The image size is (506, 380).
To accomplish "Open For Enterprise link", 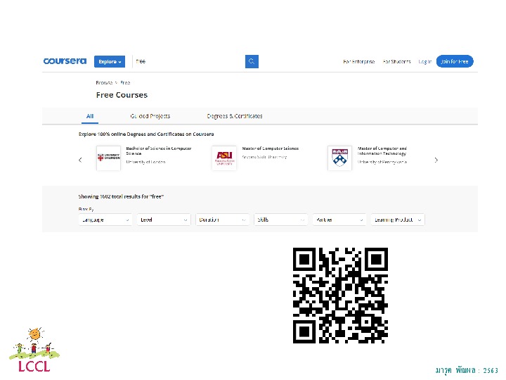I will click(359, 61).
